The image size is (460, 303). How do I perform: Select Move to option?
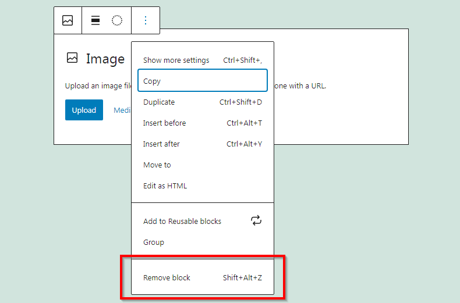pyautogui.click(x=203, y=165)
